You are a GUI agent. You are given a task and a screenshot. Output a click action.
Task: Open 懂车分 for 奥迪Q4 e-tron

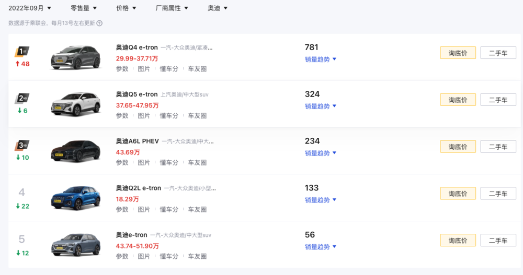pyautogui.click(x=169, y=69)
